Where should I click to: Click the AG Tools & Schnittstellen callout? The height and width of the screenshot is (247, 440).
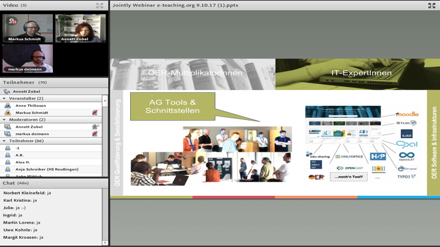[172, 106]
